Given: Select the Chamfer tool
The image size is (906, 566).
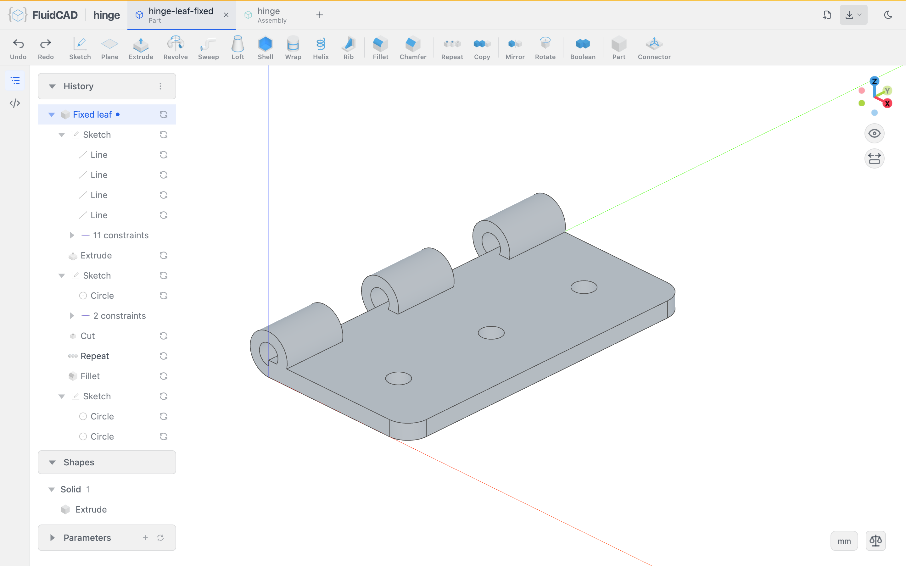Looking at the screenshot, I should [x=413, y=48].
